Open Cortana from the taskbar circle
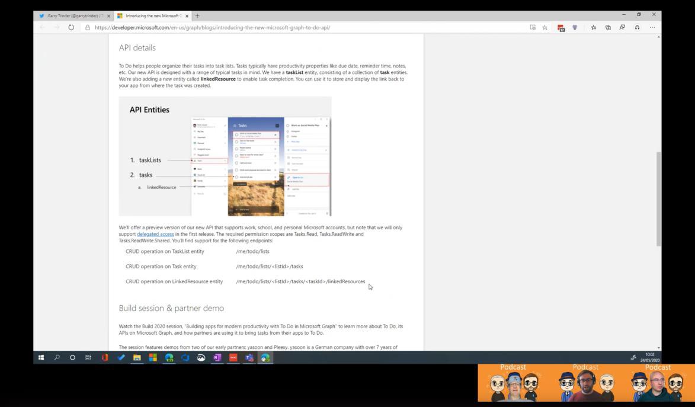The width and height of the screenshot is (695, 407). [73, 358]
